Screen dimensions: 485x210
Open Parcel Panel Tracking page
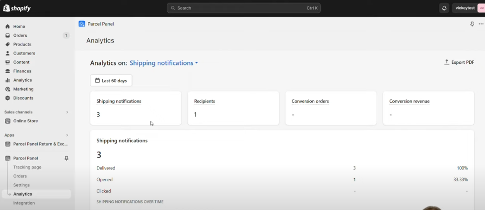point(27,167)
